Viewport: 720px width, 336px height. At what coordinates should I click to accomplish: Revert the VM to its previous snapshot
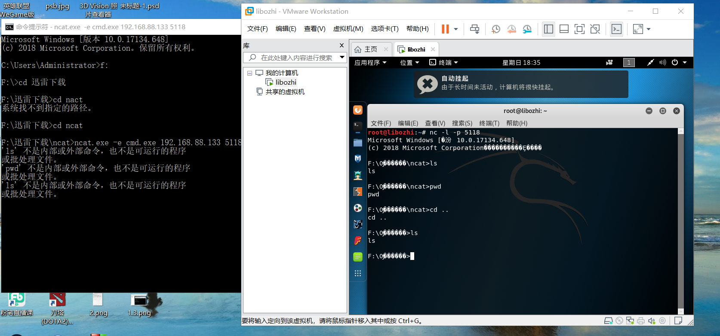click(511, 29)
